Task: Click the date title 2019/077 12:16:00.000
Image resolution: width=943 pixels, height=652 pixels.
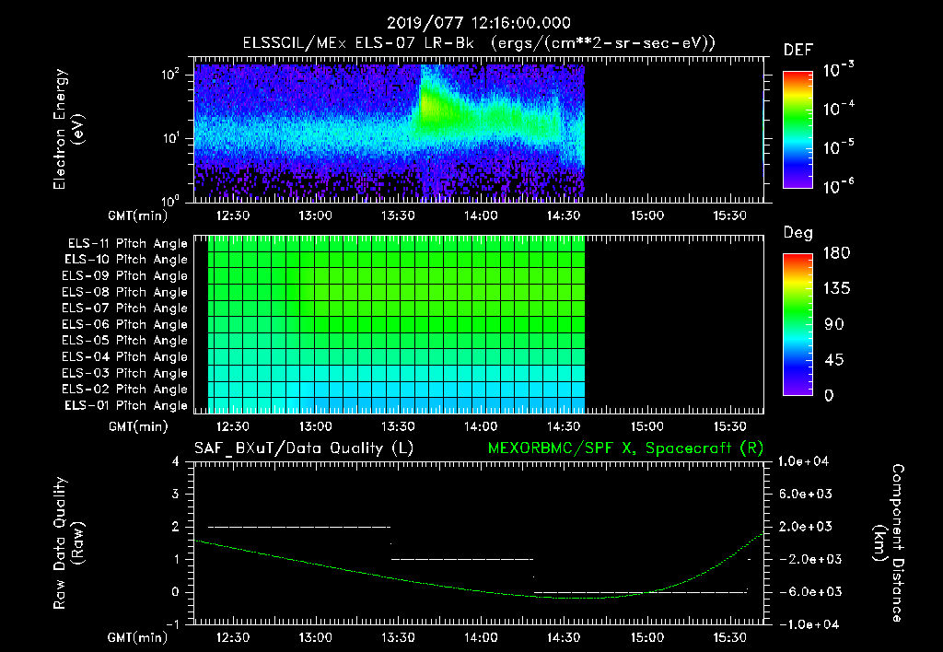Action: (x=479, y=23)
